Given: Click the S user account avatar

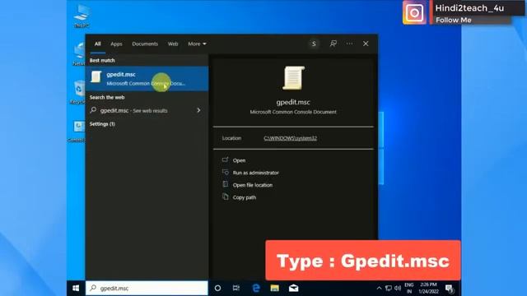Looking at the screenshot, I should [x=314, y=44].
